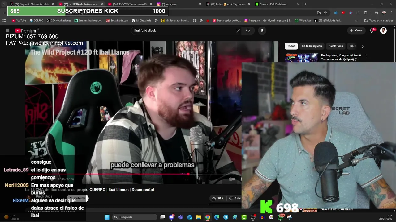Open a new browser tab
This screenshot has height=222, width=396.
point(306,4)
